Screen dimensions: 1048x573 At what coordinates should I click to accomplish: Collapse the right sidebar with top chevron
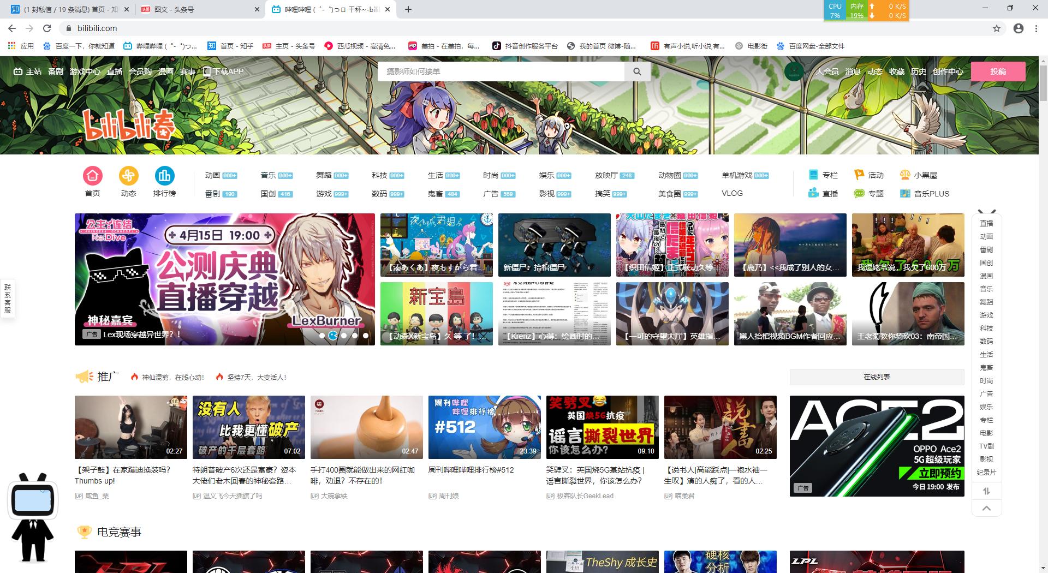tap(986, 212)
